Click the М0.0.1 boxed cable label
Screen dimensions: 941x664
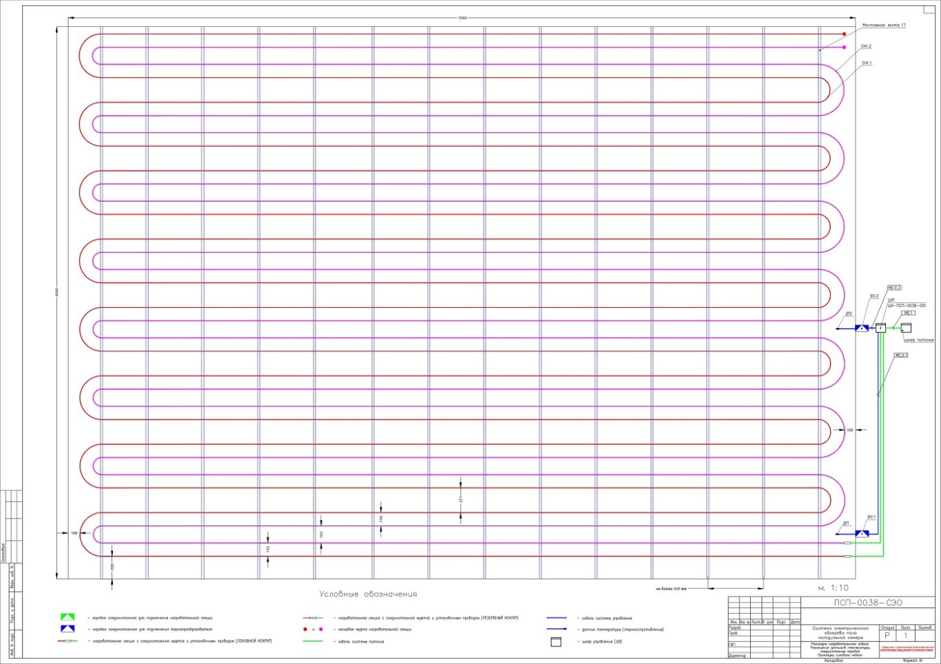(901, 355)
